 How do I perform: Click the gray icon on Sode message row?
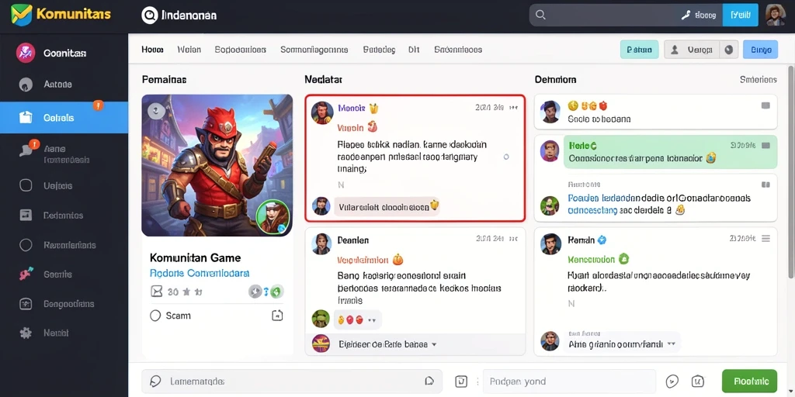(x=765, y=105)
